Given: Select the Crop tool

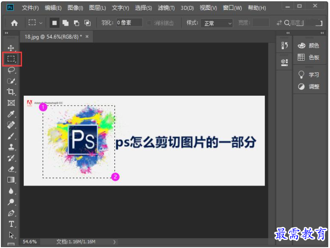Looking at the screenshot, I should coord(11,92).
